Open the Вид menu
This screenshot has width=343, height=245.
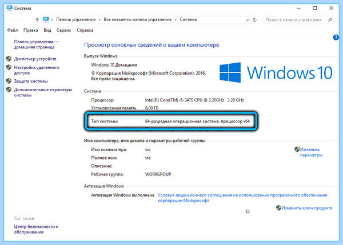tap(47, 30)
